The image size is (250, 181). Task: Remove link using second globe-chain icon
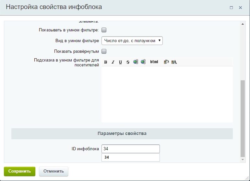click(143, 62)
